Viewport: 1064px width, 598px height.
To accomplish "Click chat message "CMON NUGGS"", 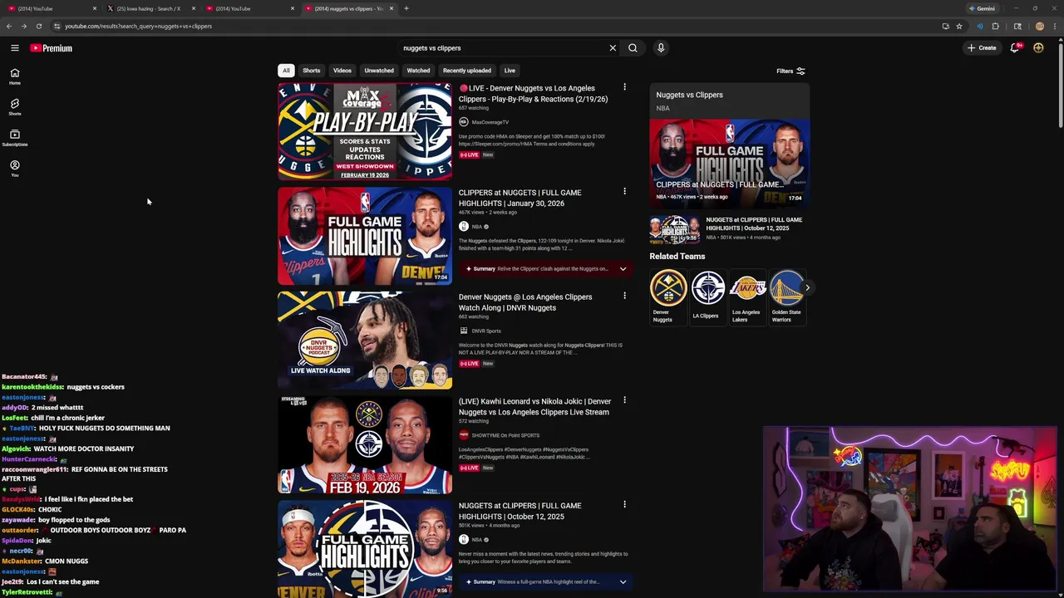I will point(66,561).
